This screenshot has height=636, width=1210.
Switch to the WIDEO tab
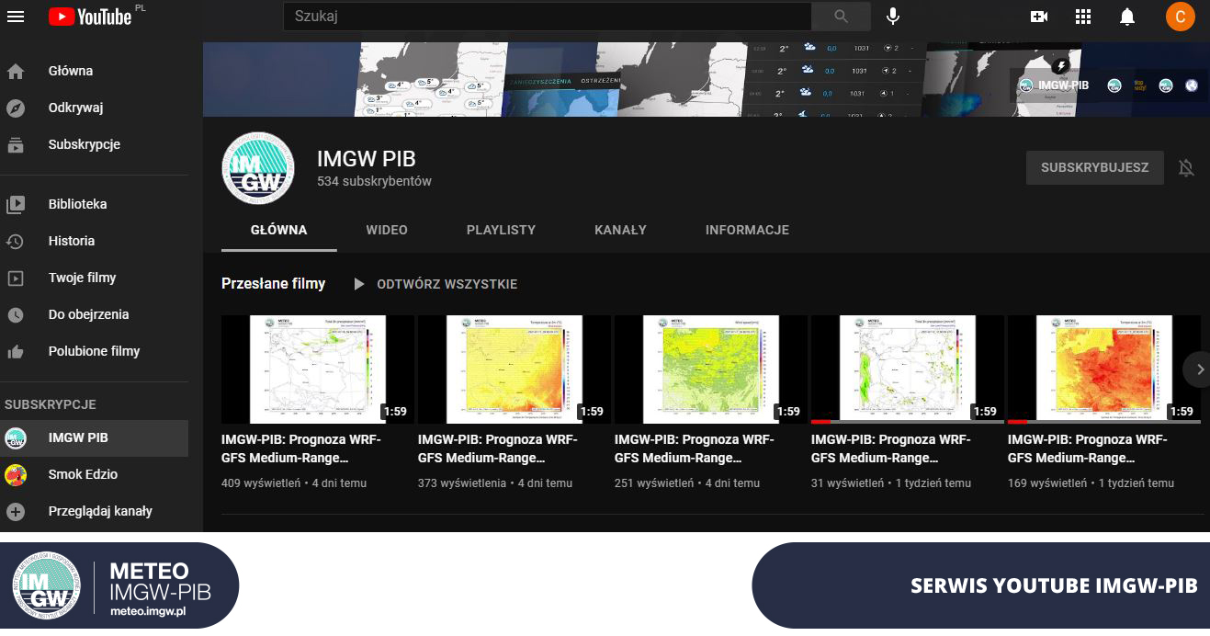tap(387, 230)
